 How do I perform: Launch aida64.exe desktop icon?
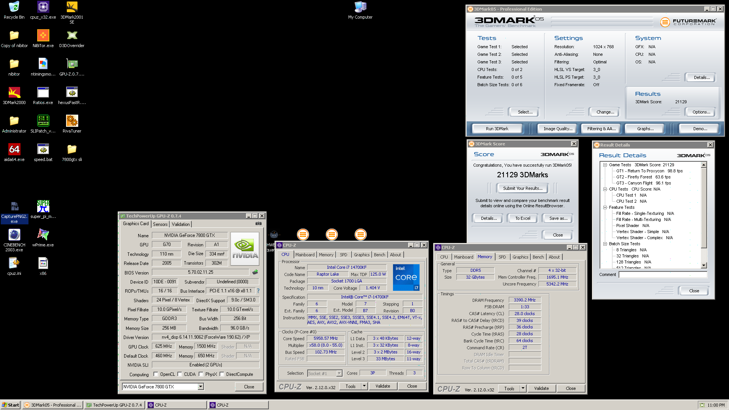(x=14, y=153)
